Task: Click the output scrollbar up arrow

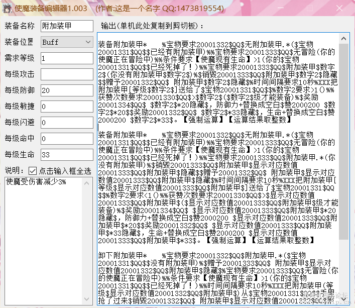Action: click(x=344, y=38)
